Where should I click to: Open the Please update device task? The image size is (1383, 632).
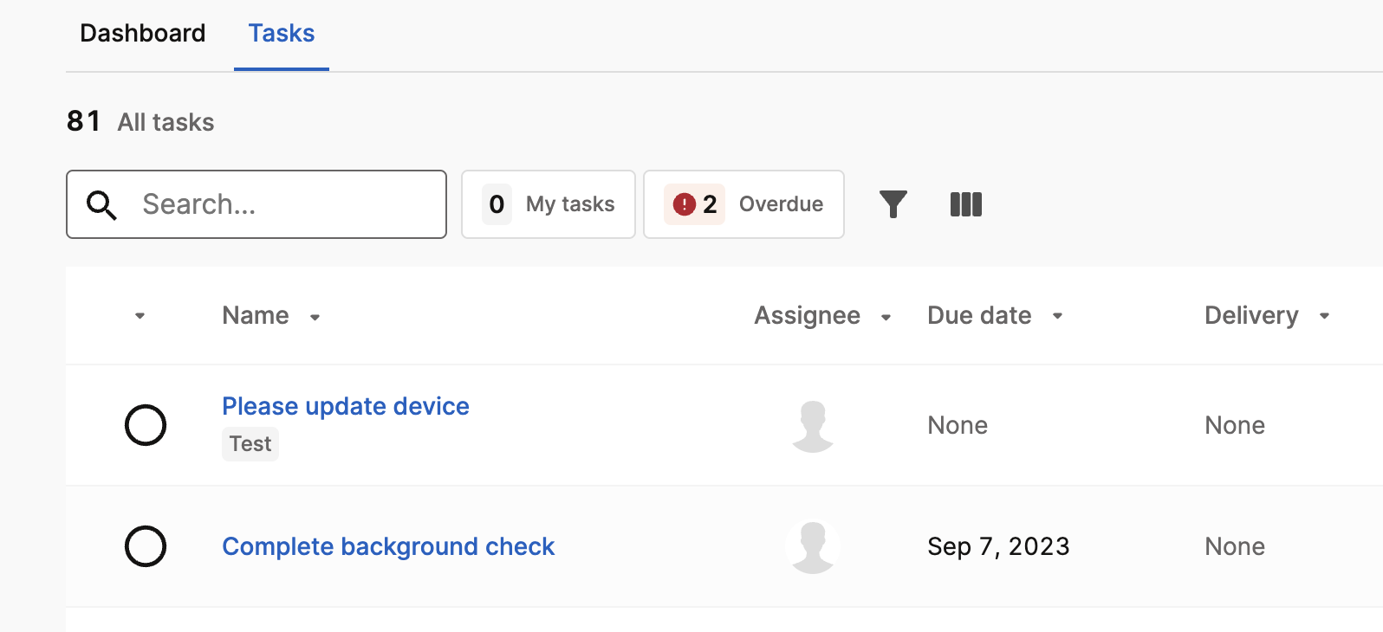coord(346,406)
